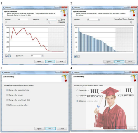
Task: Adjust Resolution spinner arrows in dialog 1
Action: 42,56
